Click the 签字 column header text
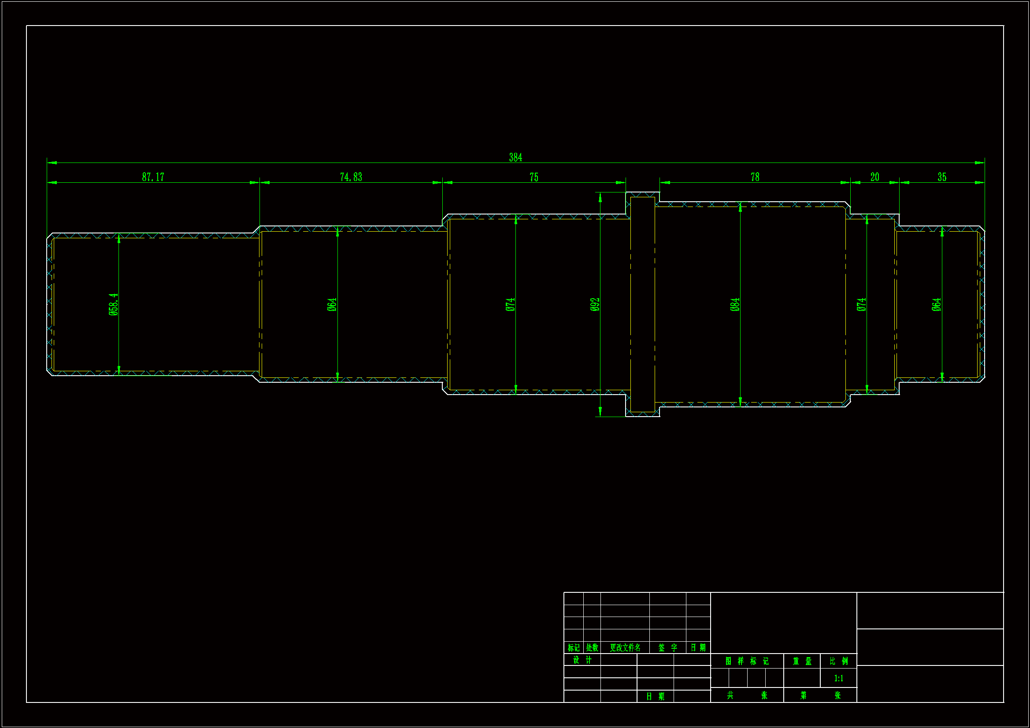 pyautogui.click(x=667, y=648)
